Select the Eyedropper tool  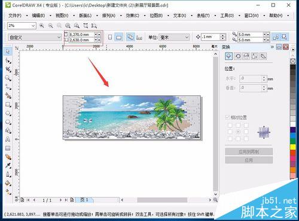point(8,165)
